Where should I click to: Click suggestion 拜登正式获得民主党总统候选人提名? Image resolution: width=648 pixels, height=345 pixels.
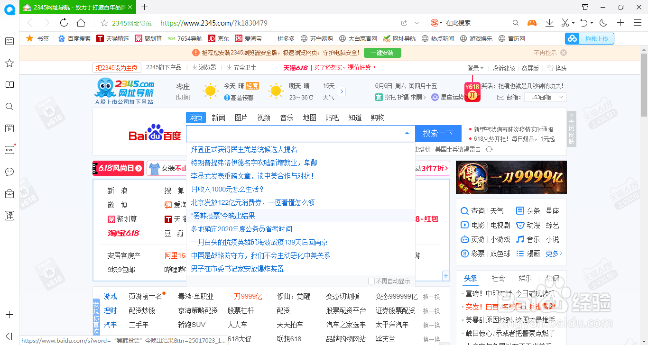pos(244,149)
